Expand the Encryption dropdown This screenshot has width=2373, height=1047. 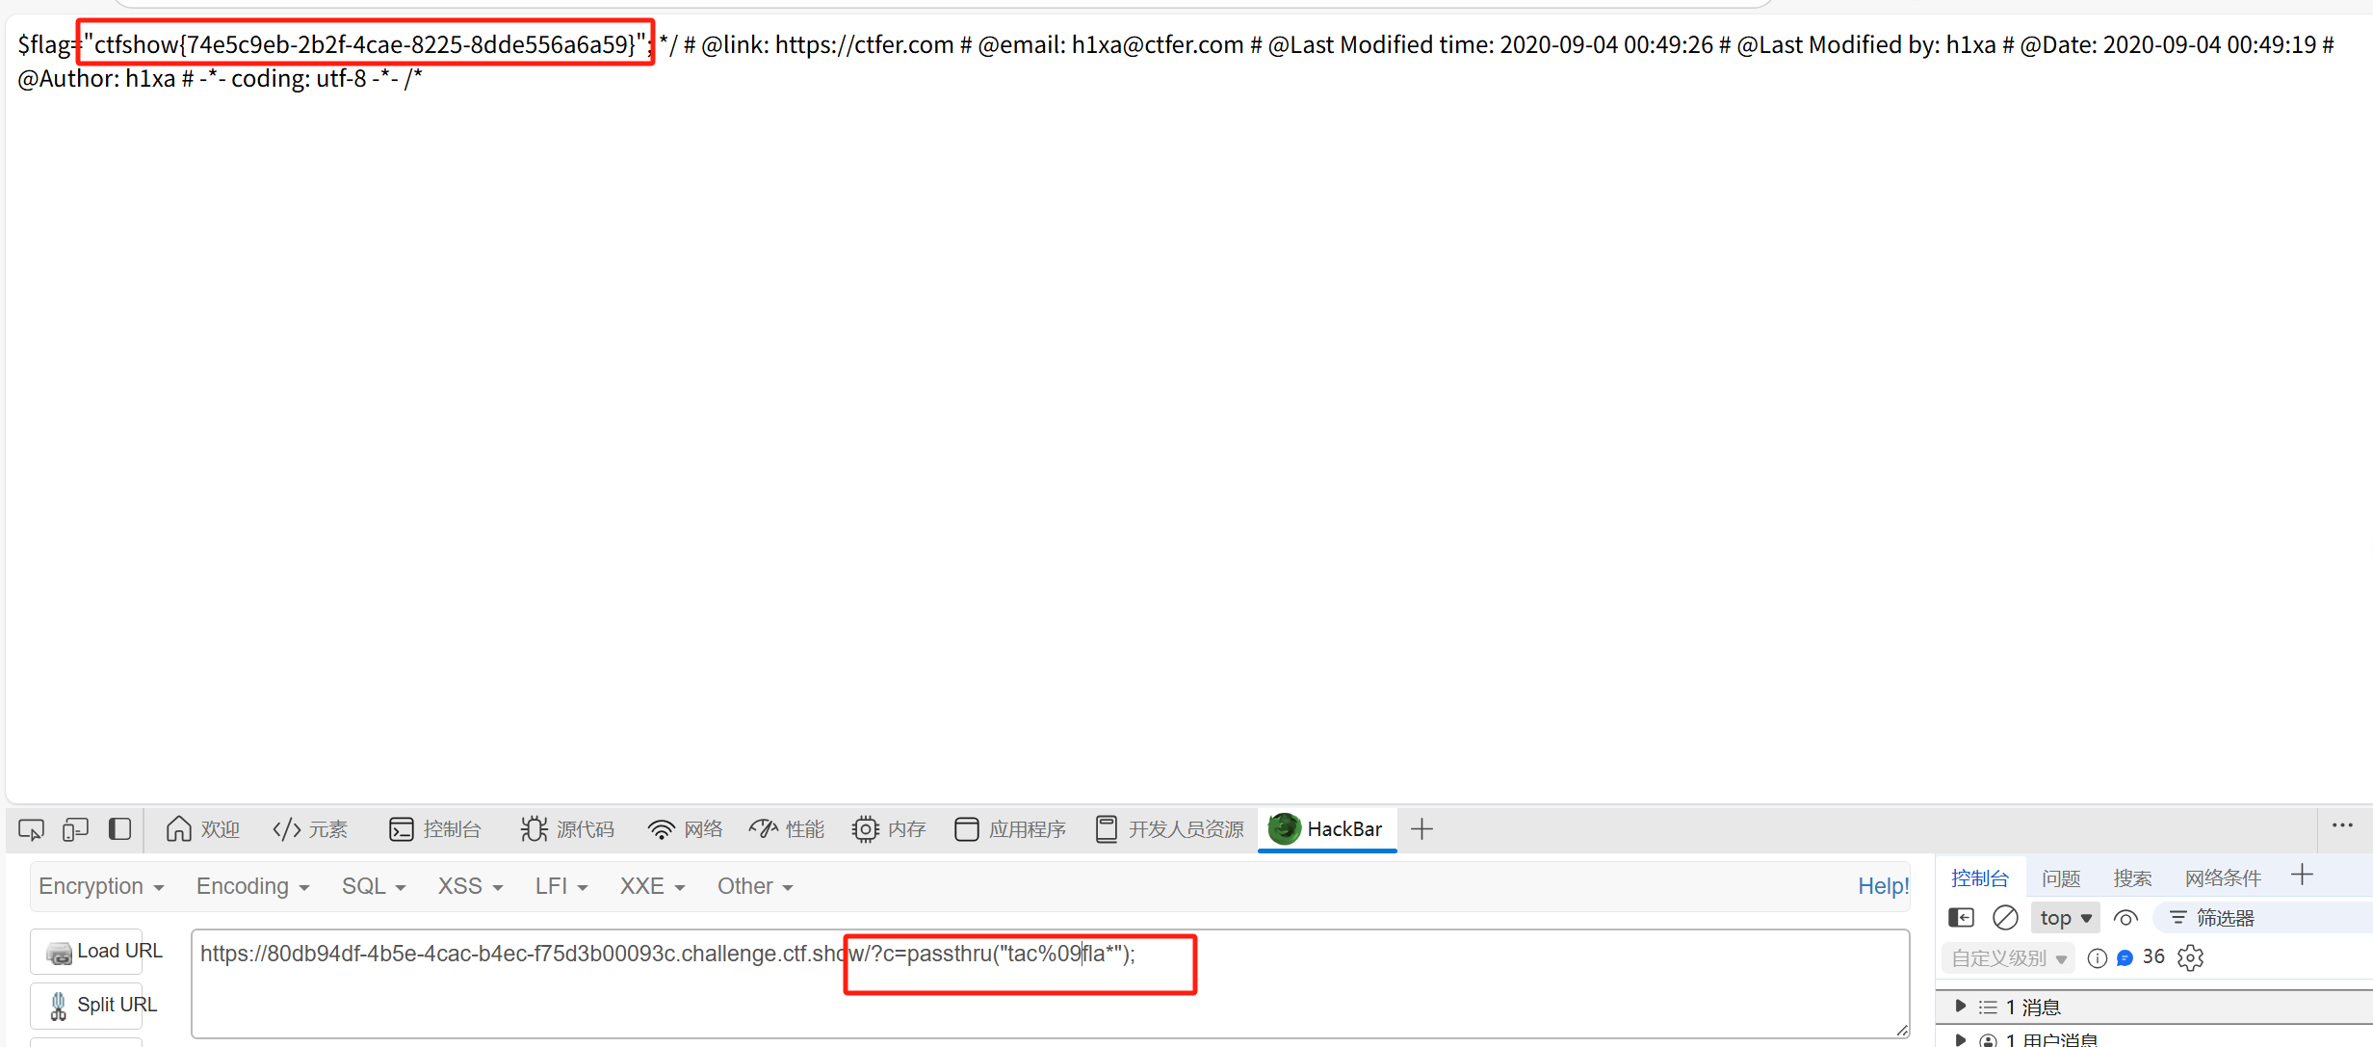pos(101,886)
